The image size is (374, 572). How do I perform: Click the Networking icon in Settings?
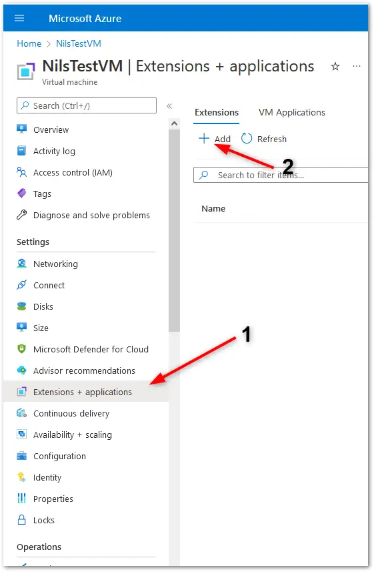22,264
